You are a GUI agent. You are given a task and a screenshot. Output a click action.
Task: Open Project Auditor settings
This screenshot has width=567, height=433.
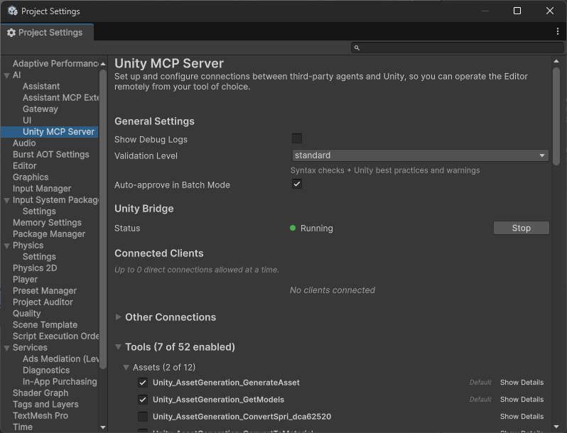click(43, 302)
